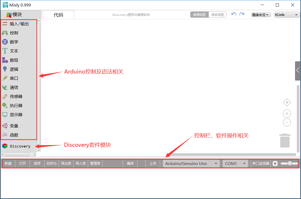Switch to the 代码 tab
This screenshot has width=301, height=199.
point(58,15)
